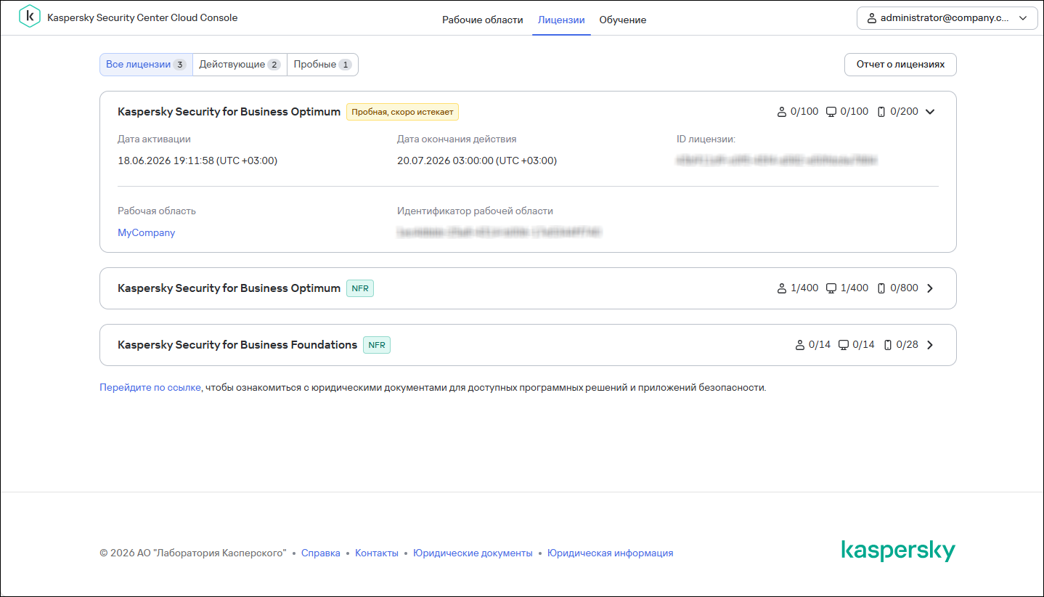1044x597 pixels.
Task: Open the MyCompany workspace link
Action: coord(147,233)
